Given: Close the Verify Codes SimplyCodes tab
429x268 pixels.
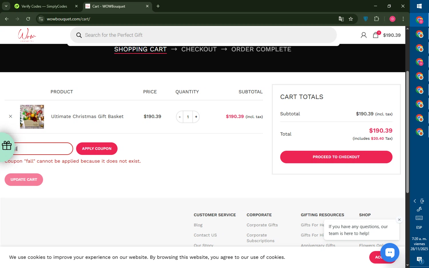Looking at the screenshot, I should click(76, 6).
